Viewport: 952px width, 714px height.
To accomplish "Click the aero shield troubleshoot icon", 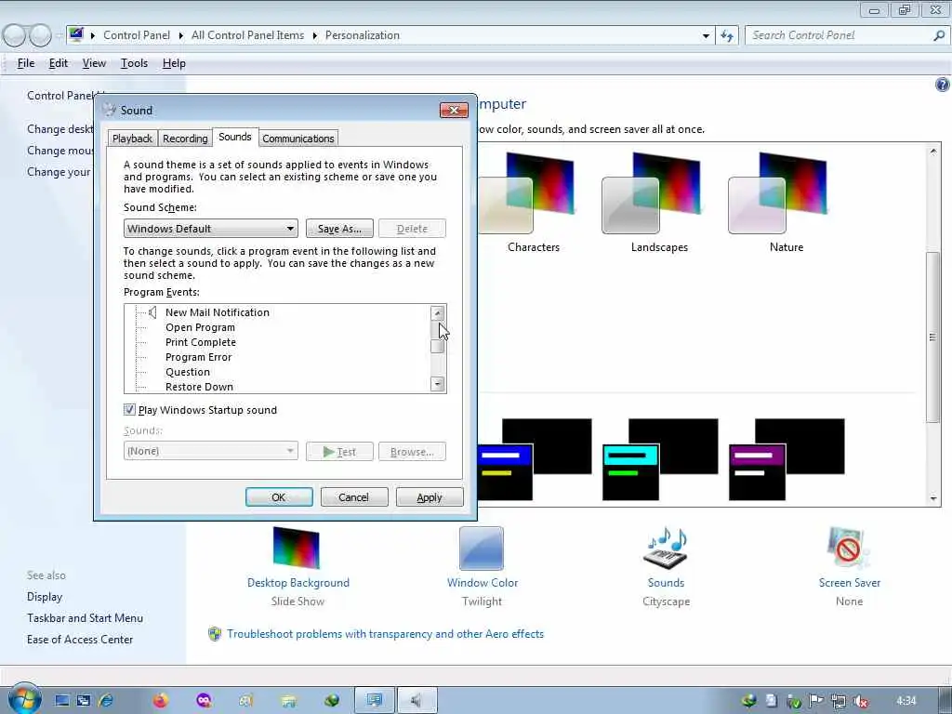I will [215, 634].
